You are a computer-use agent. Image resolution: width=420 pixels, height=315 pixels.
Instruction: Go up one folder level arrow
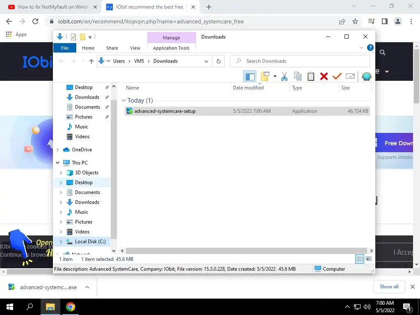[x=91, y=62]
